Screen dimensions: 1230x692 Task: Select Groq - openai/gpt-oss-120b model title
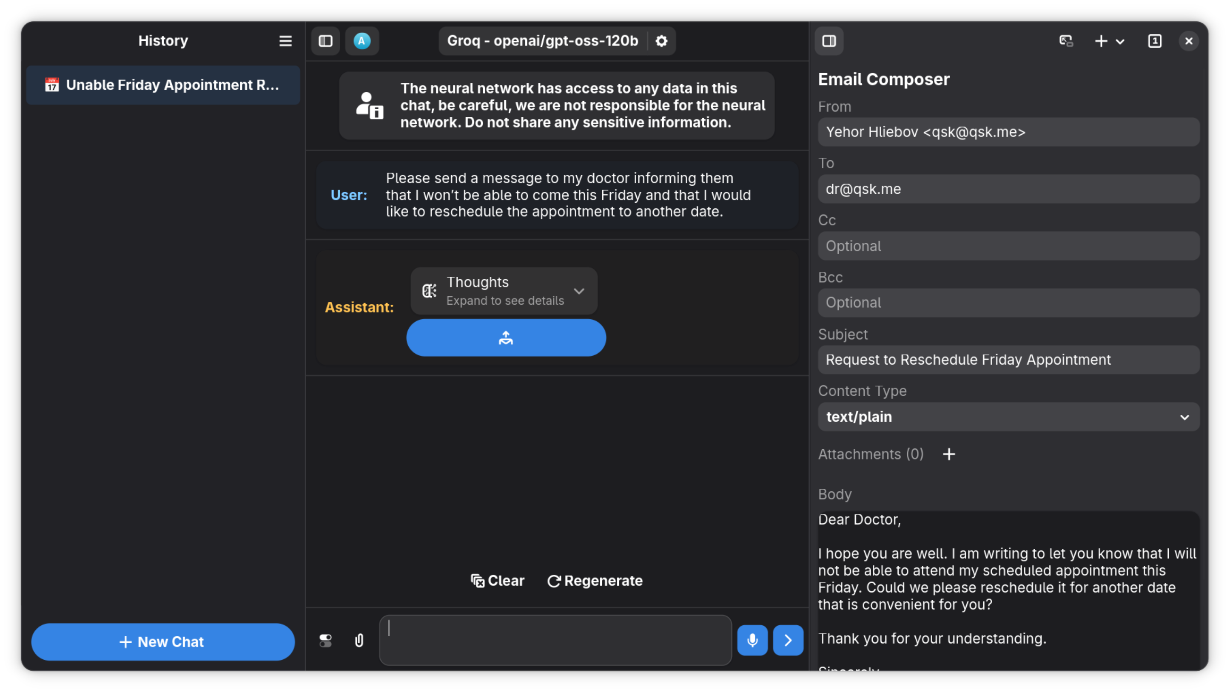click(x=541, y=40)
